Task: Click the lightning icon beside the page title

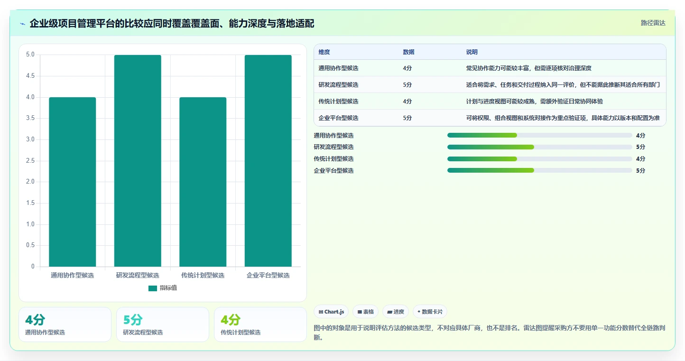Action: [22, 24]
